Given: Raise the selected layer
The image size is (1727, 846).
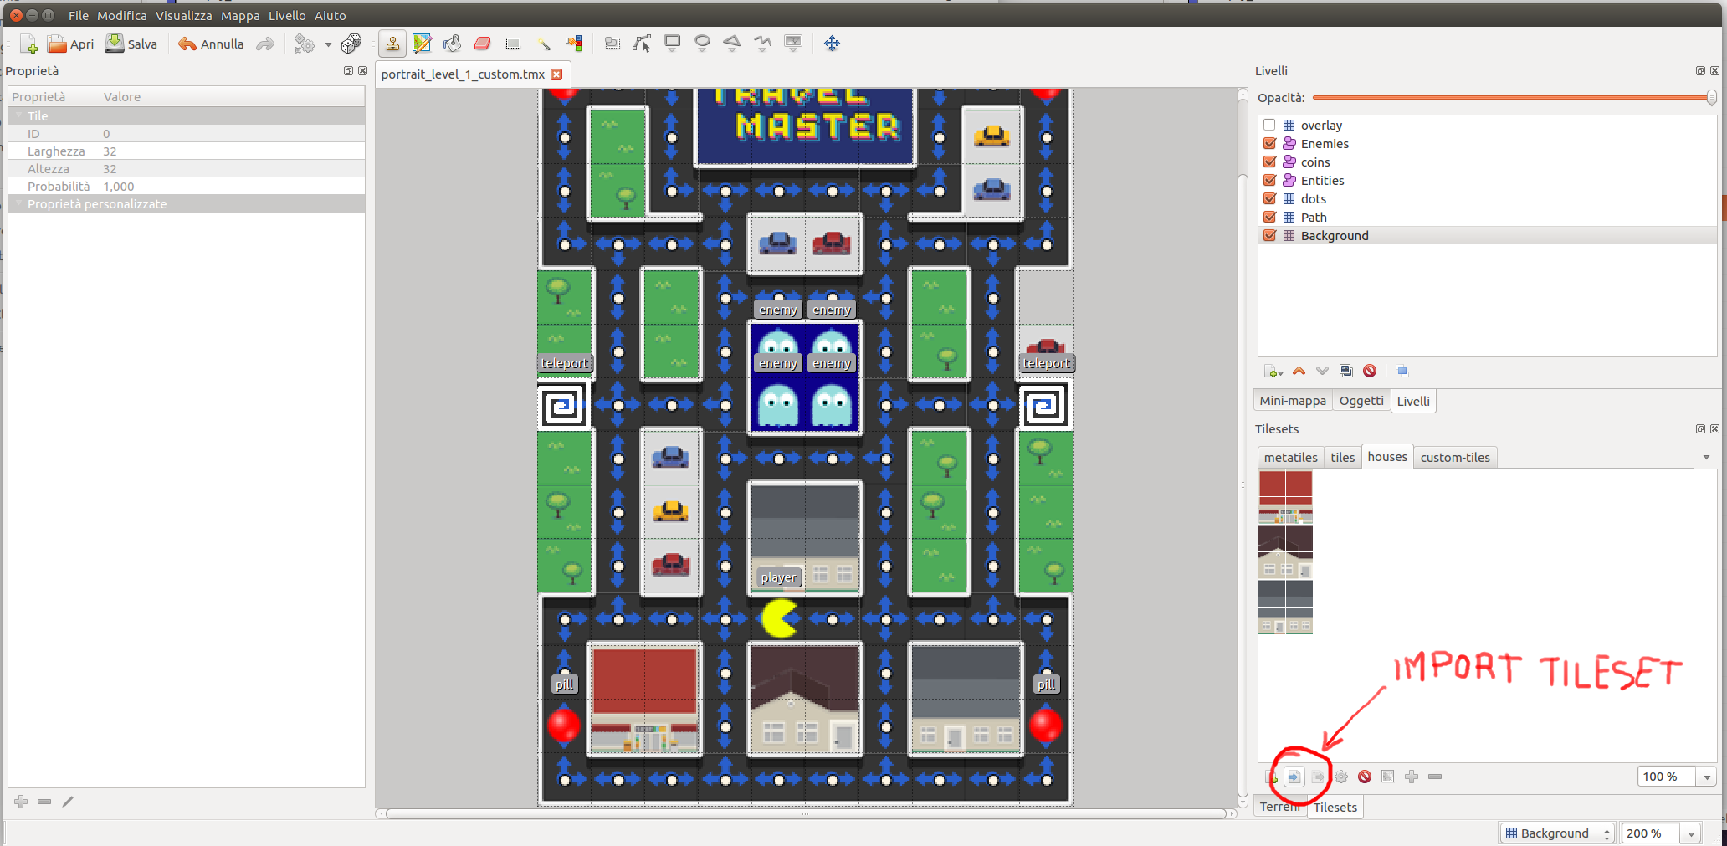Looking at the screenshot, I should [1299, 371].
